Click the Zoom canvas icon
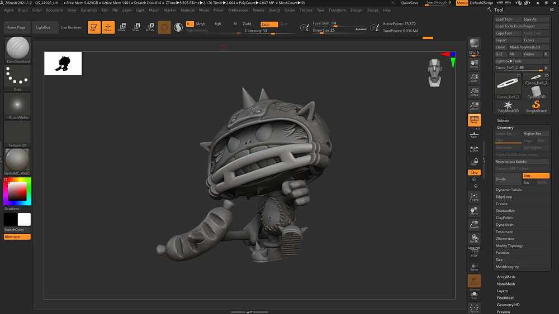The width and height of the screenshot is (559, 314). tap(474, 78)
